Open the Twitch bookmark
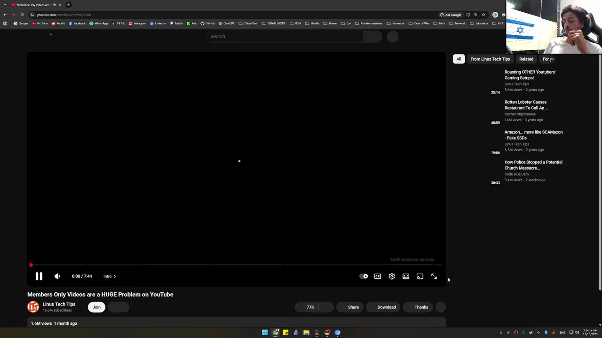The width and height of the screenshot is (602, 338). click(x=176, y=23)
